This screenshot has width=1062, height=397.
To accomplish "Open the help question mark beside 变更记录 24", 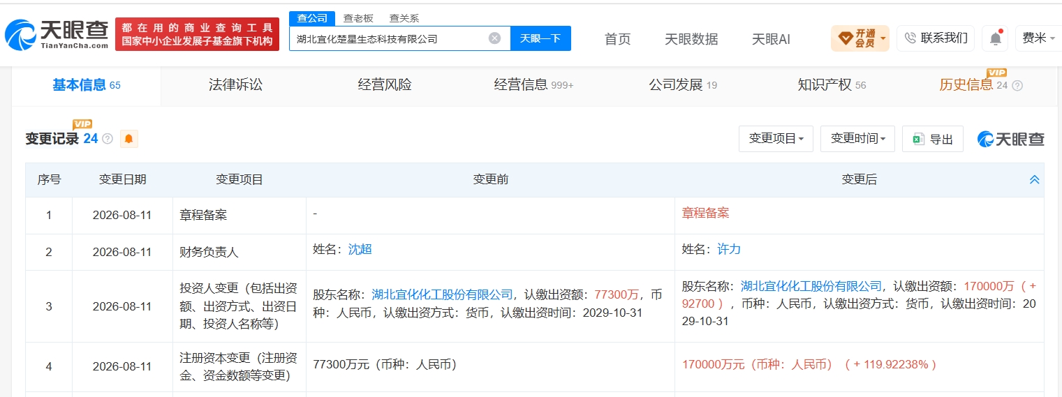I will tap(107, 139).
